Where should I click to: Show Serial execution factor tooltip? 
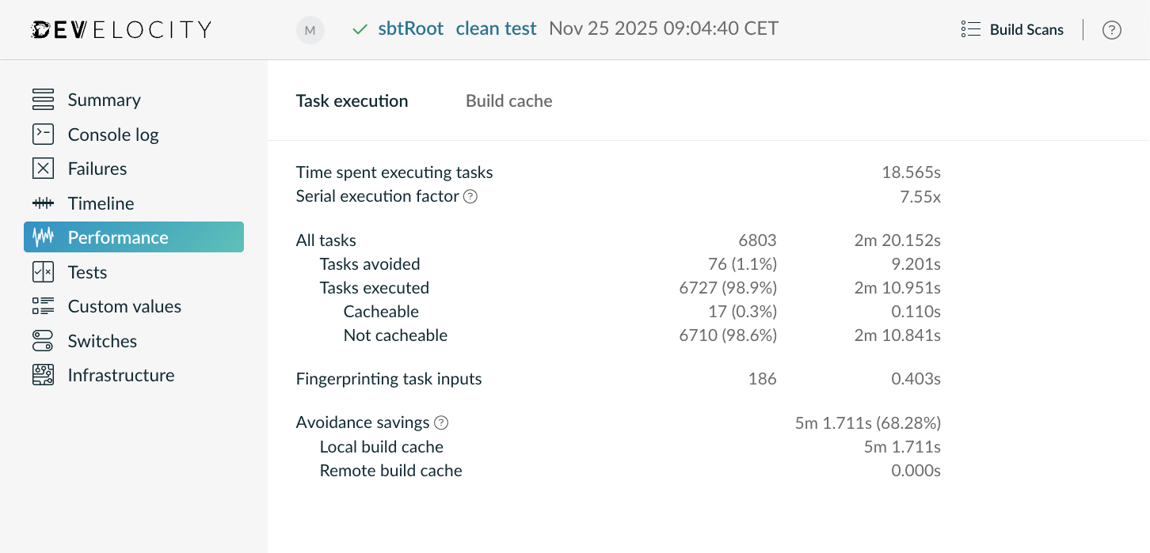[470, 196]
